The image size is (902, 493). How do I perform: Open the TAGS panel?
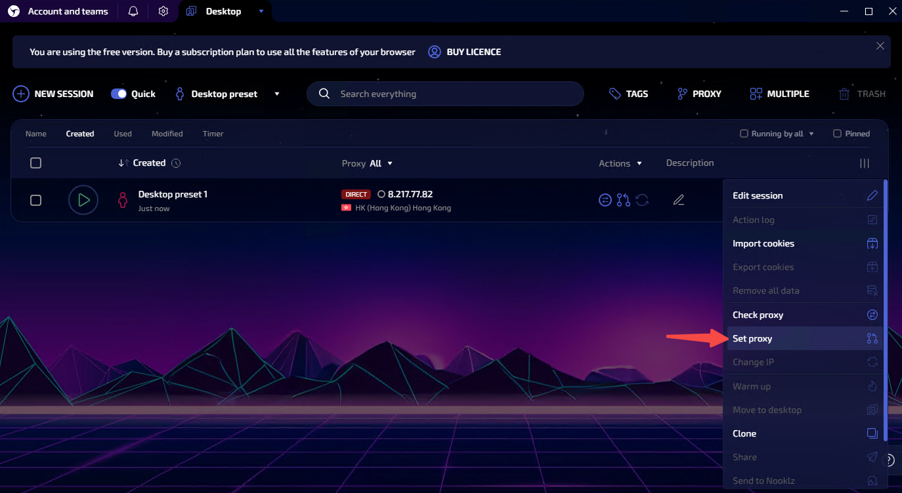628,94
